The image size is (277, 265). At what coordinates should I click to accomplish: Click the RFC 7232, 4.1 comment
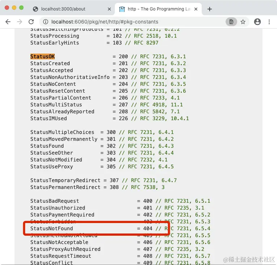143,160
